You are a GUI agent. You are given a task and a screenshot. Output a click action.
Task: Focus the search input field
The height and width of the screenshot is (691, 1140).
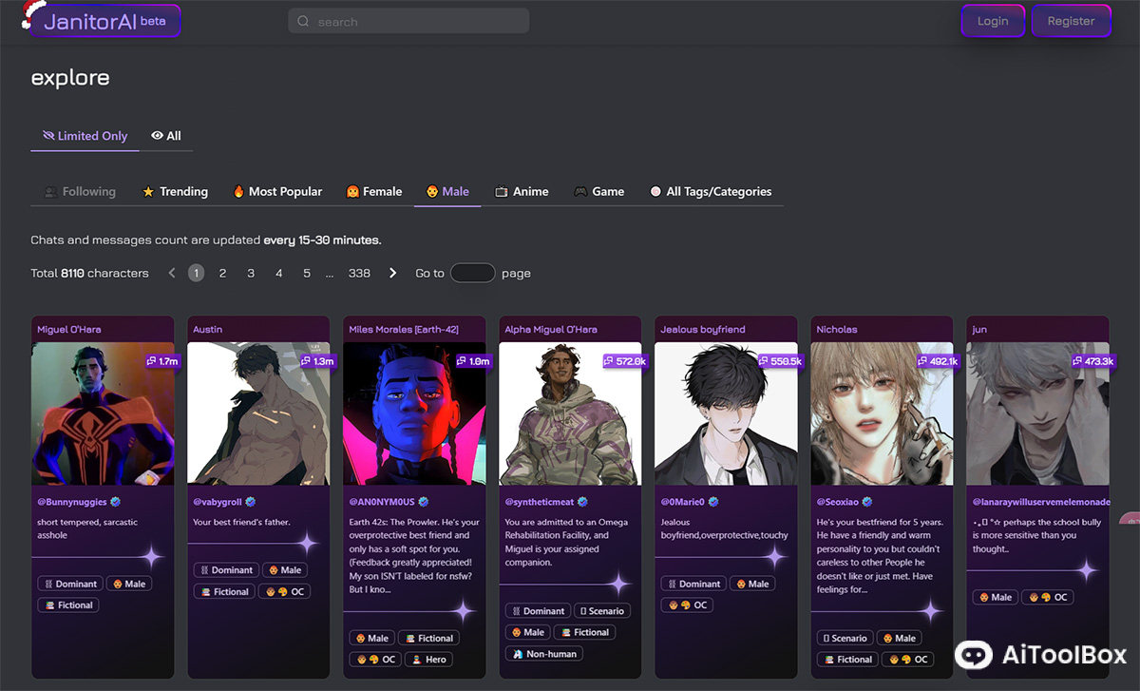[408, 21]
